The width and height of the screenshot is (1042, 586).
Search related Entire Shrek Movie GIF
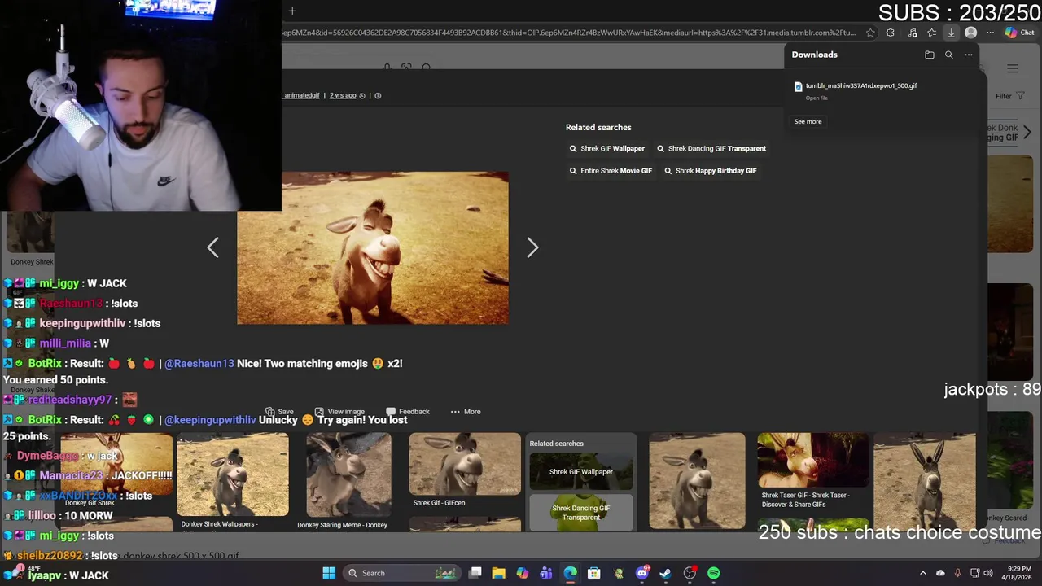coord(611,170)
